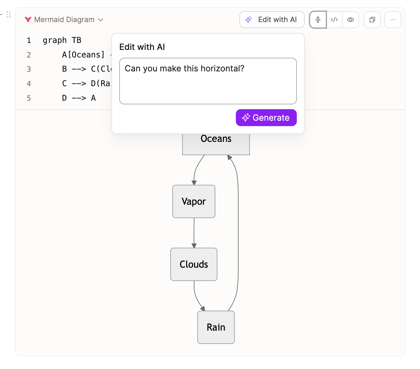Screen dimensions: 420x369
Task: Click the Clouds node in the diagram
Action: (194, 264)
